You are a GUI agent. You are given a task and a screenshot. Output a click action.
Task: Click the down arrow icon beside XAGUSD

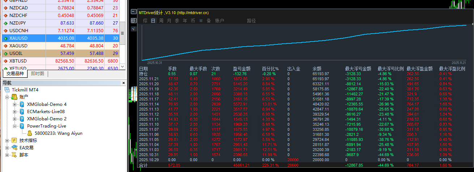point(6,46)
